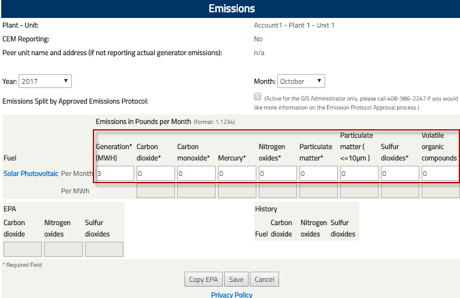The image size is (460, 298).
Task: Click the Sulfur dioxides Per Month input
Action: [400, 174]
